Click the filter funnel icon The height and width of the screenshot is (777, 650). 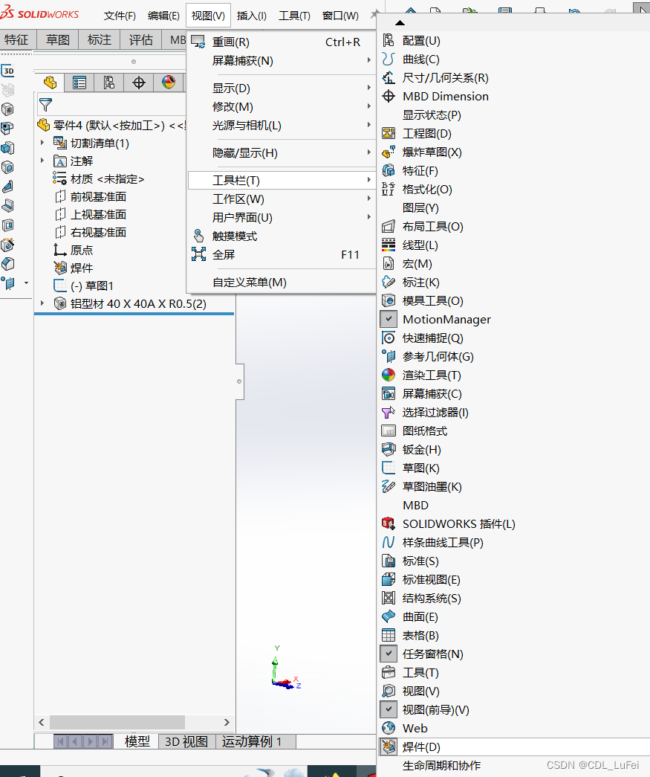click(45, 105)
